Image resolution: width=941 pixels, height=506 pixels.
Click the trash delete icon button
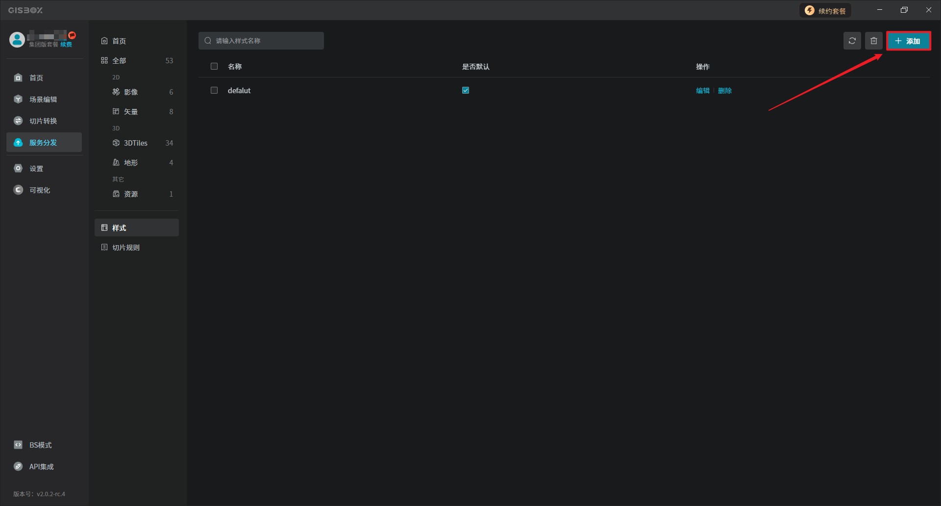pos(873,41)
